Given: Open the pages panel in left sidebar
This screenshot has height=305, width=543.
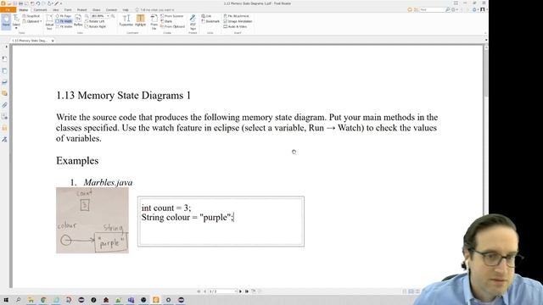Looking at the screenshot, I should click(x=4, y=71).
